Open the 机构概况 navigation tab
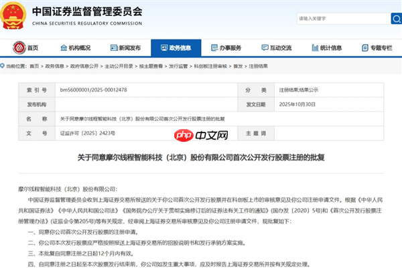 tap(75, 48)
